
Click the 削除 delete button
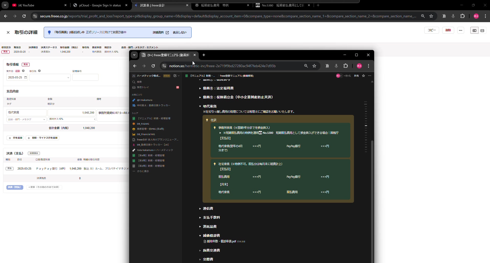(448, 30)
